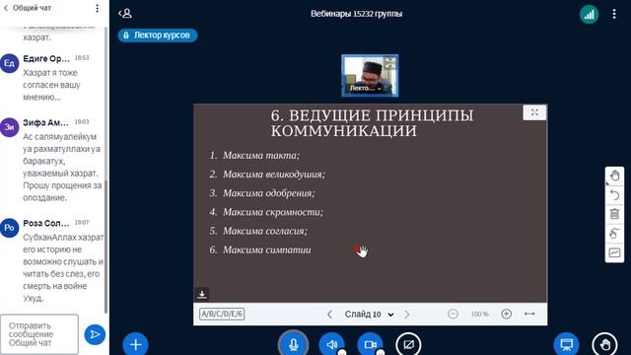
Task: Click slide item Максима одобрения
Action: 269,193
